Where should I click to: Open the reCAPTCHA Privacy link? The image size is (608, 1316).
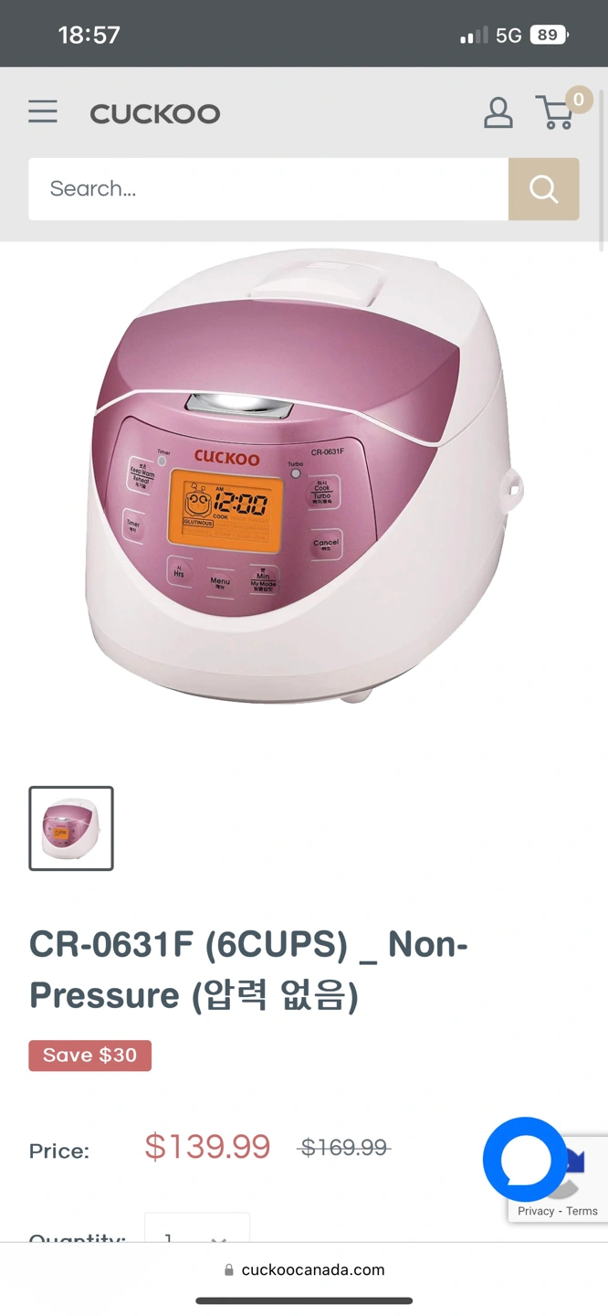(536, 1211)
